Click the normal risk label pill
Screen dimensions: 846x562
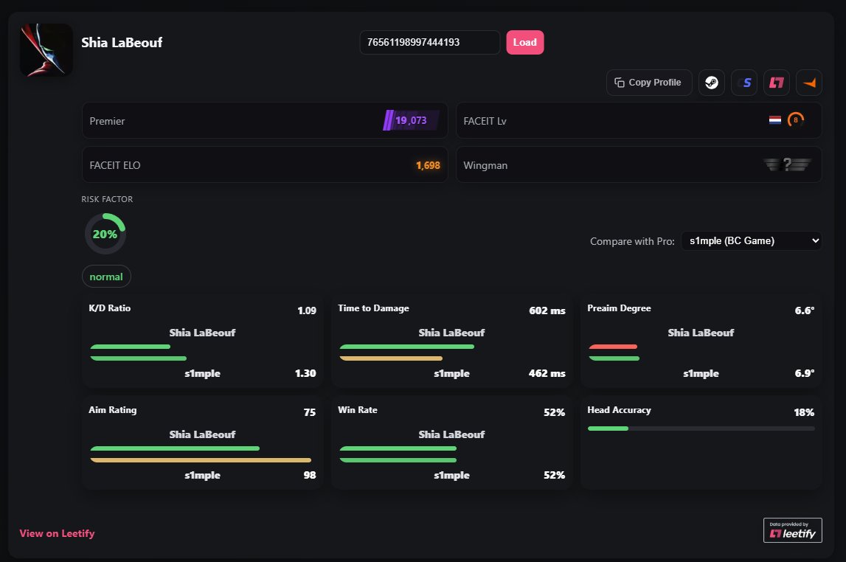pos(106,277)
